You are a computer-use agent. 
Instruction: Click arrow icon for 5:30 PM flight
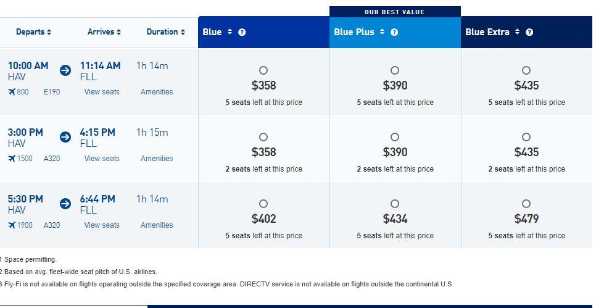[65, 204]
